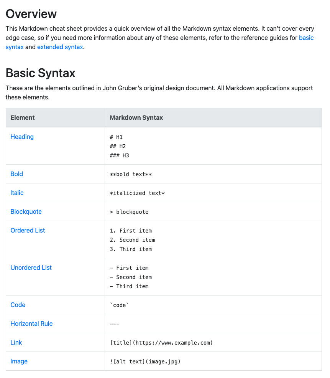Screen dimensions: 330x378
Task: Click the > blockquote syntax example
Action: tap(129, 212)
